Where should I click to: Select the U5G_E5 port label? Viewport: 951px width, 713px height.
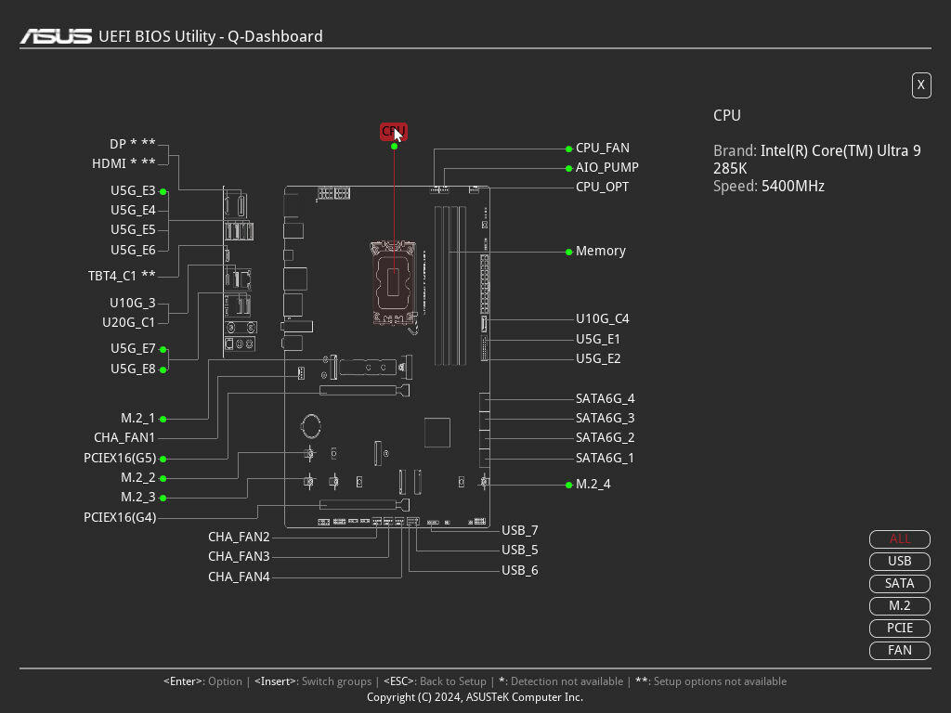(x=133, y=230)
